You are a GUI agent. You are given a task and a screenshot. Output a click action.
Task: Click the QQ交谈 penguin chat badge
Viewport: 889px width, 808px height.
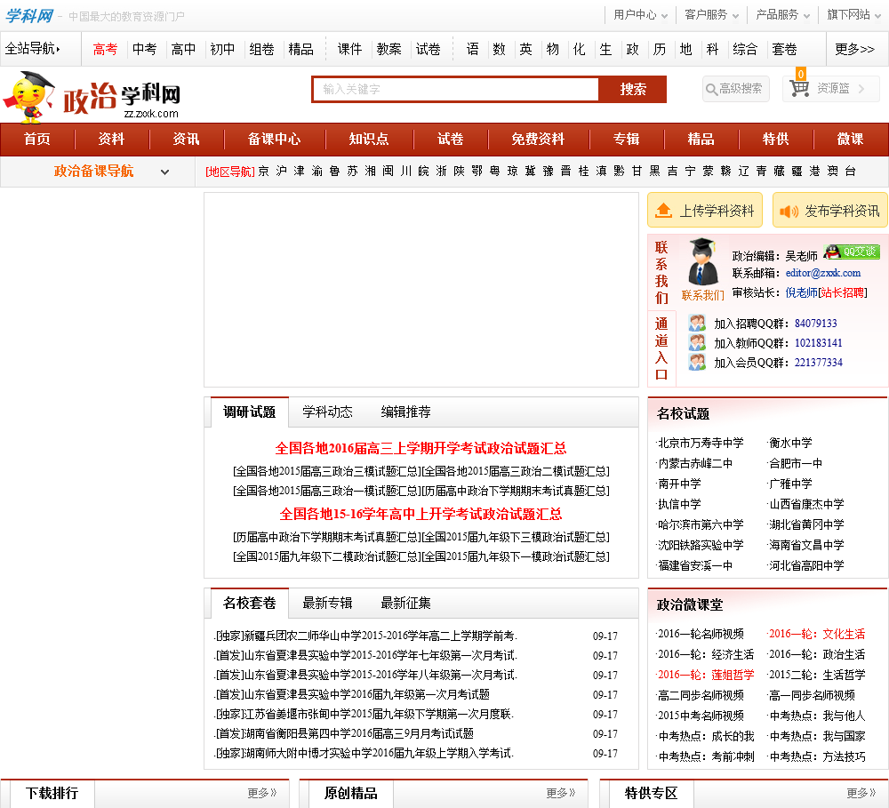[x=851, y=252]
